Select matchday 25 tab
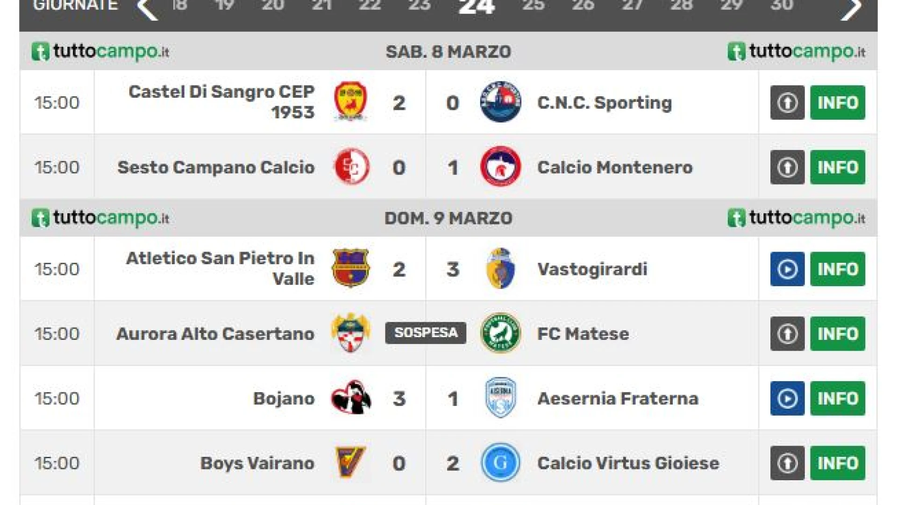Viewport: 897px width, 505px height. (534, 6)
